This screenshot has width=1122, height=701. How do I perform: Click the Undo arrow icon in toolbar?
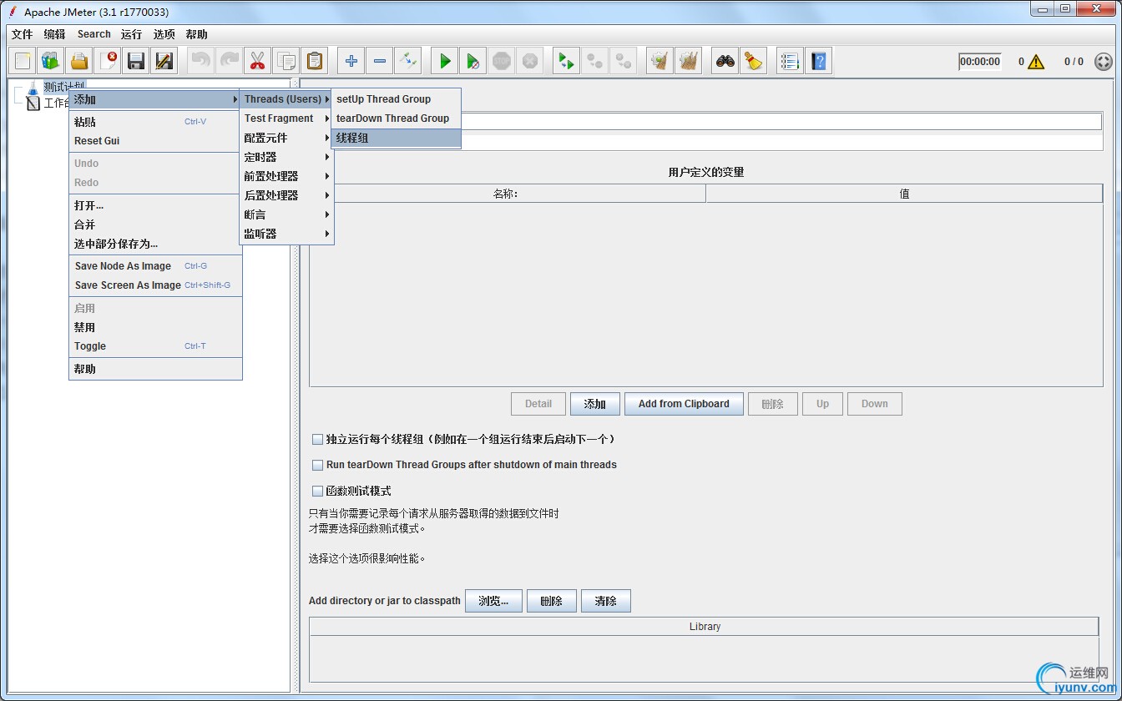[x=200, y=61]
